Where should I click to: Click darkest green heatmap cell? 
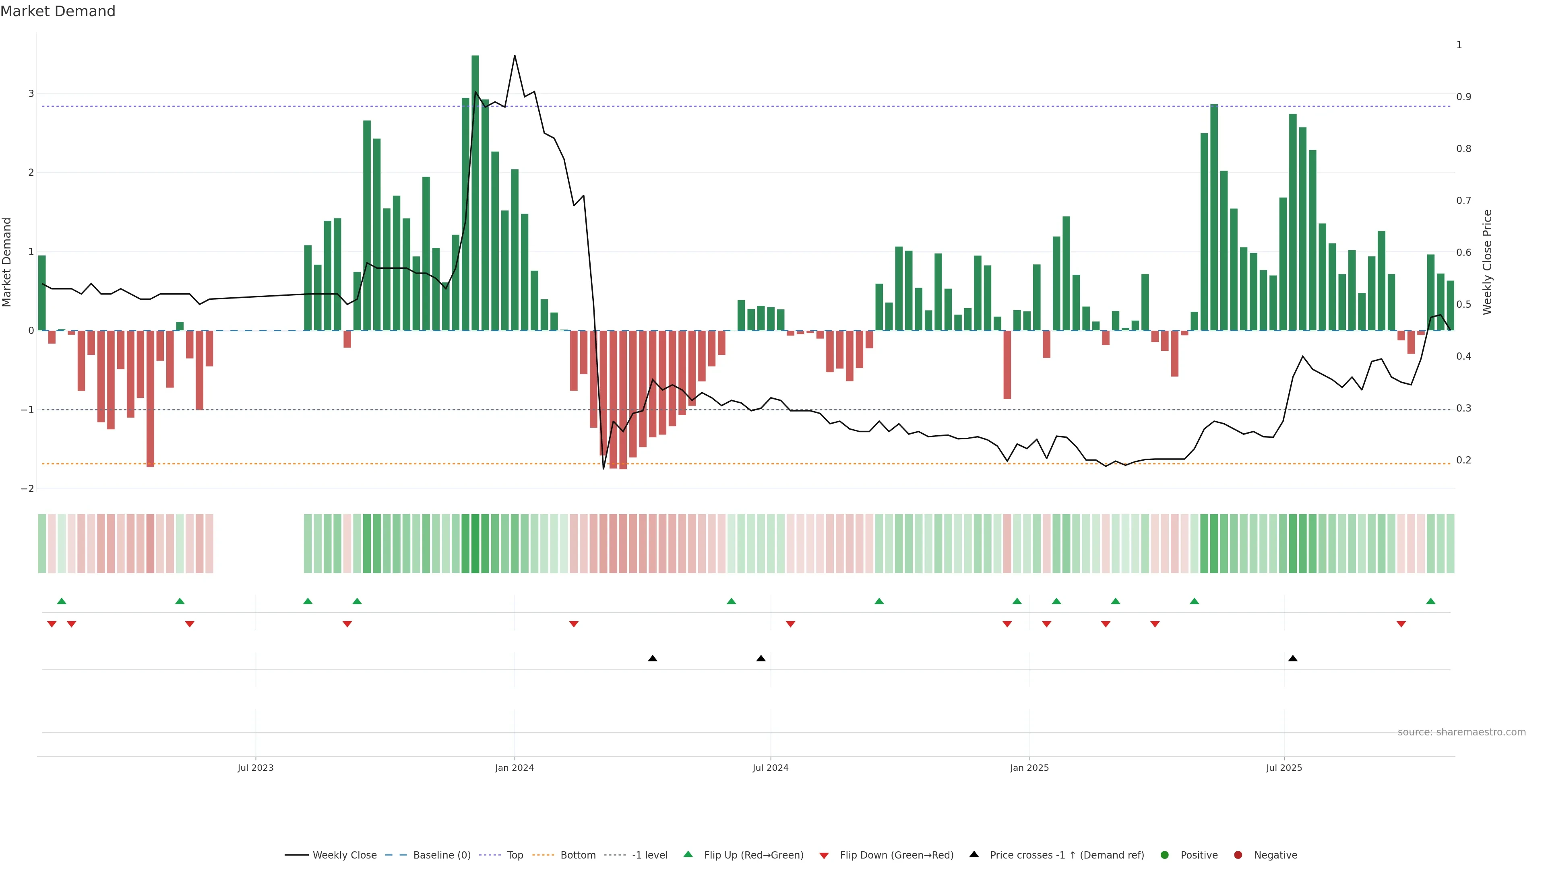475,544
